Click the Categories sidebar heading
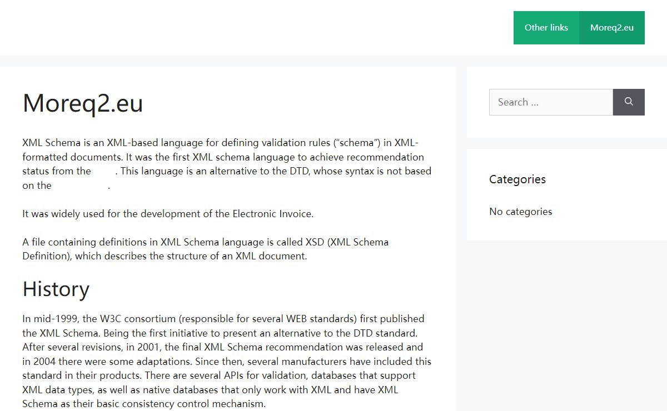The height and width of the screenshot is (411, 667). (x=517, y=179)
